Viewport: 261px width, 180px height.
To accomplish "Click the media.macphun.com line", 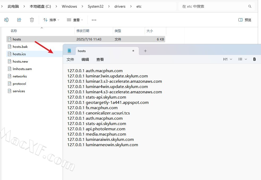I will (x=97, y=134).
